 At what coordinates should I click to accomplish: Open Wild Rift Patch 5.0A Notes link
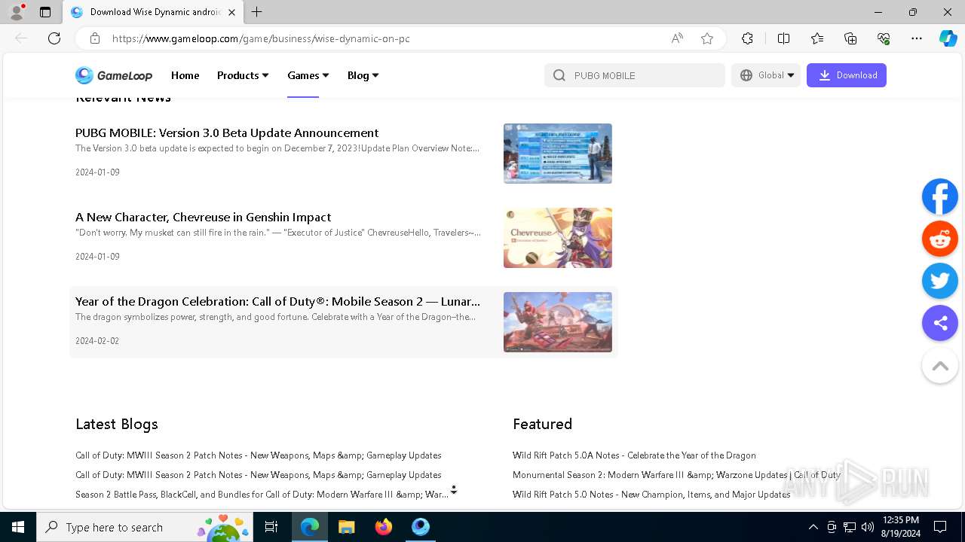click(x=634, y=455)
